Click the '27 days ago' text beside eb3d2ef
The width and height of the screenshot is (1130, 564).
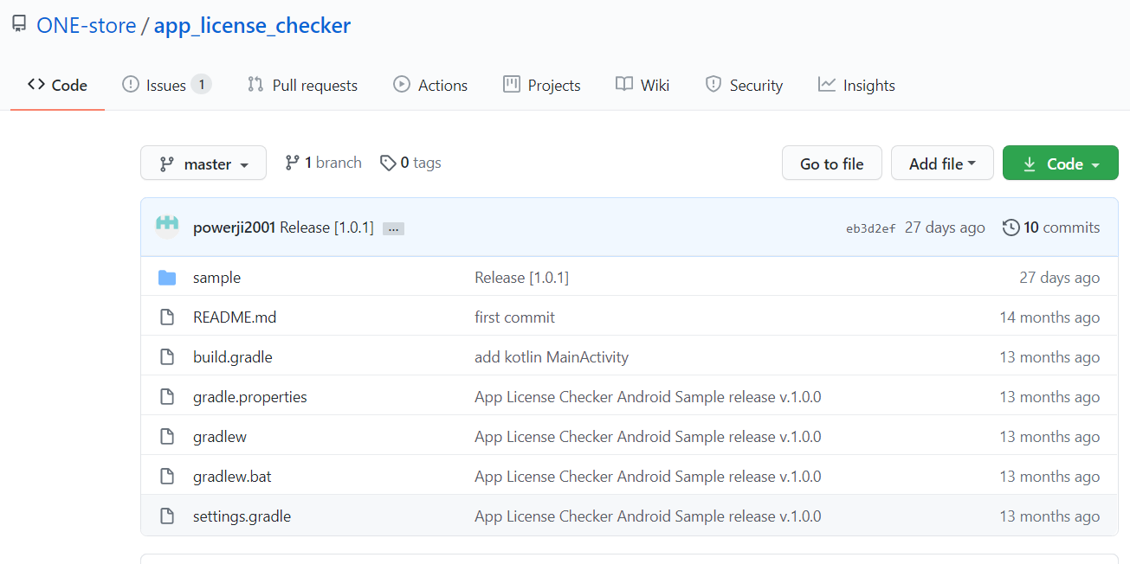945,228
